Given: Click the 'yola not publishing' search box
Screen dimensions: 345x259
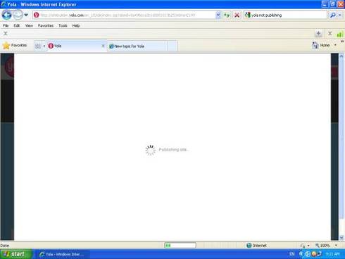Looking at the screenshot, I should click(285, 15).
